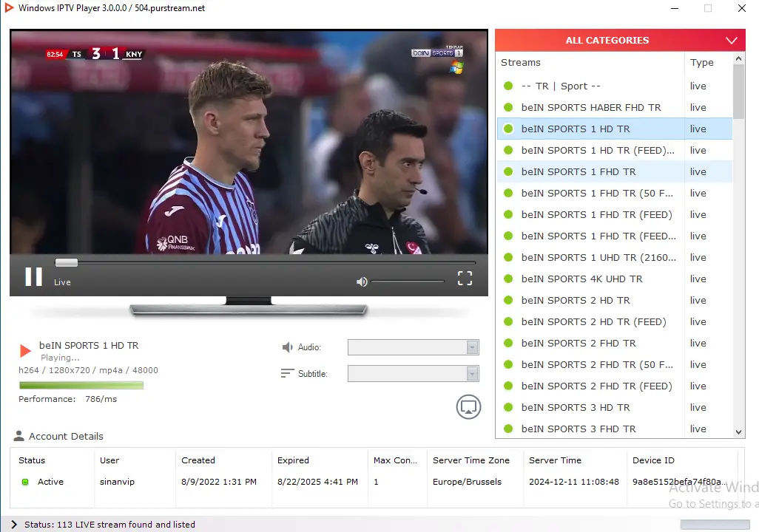Select beIN SPORTS 4K UHD TR stream
This screenshot has height=532, width=759.
tap(615, 279)
